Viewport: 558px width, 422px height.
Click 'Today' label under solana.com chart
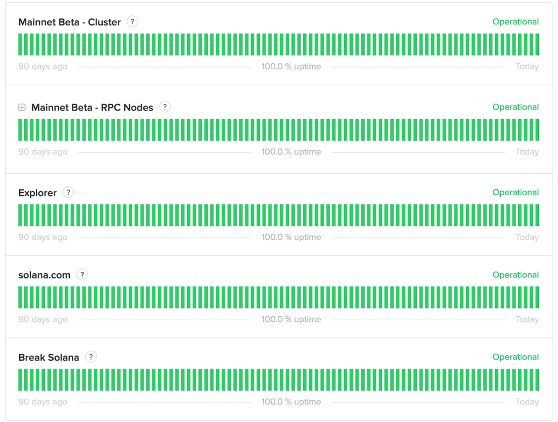point(527,320)
